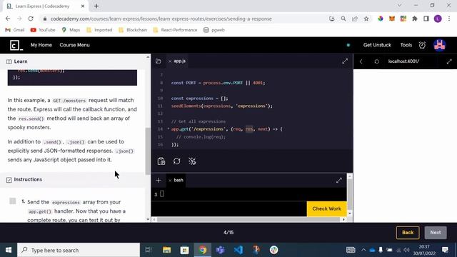This screenshot has width=457, height=257.
Task: Go to My Home
Action: (41, 45)
